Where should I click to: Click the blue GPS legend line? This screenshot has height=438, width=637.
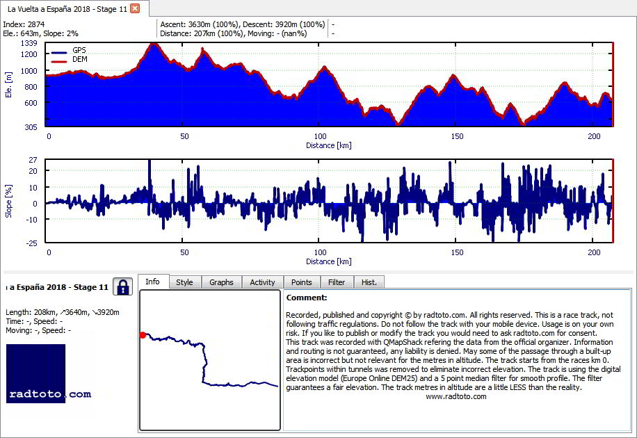coord(59,52)
